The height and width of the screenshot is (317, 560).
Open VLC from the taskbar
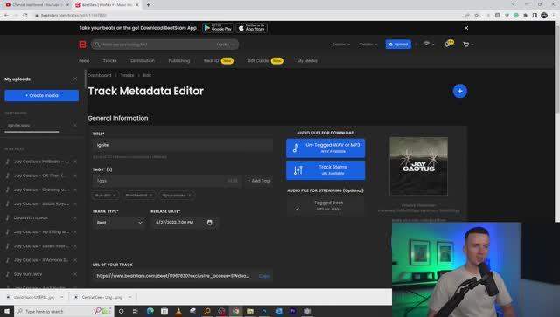[x=178, y=311]
